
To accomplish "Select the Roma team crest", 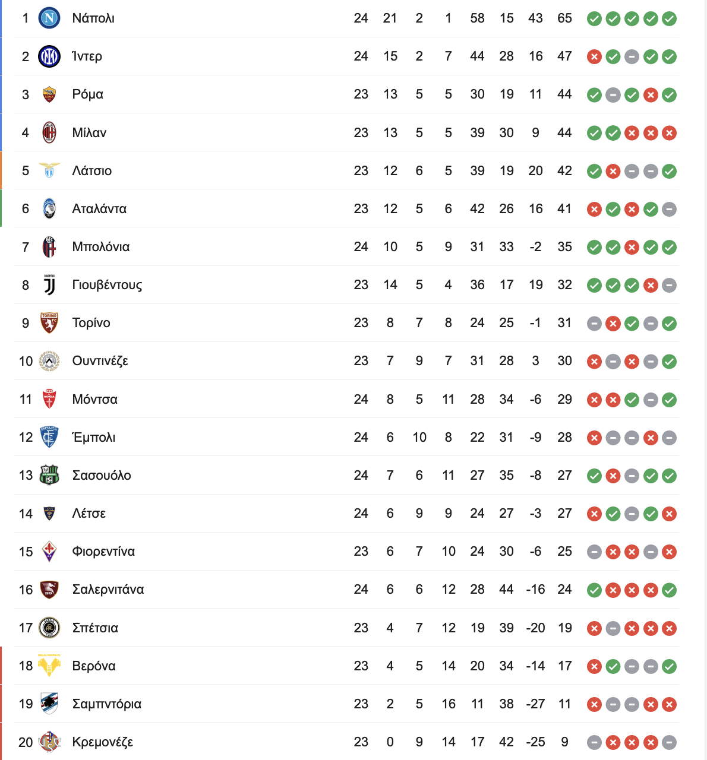I will (x=49, y=94).
